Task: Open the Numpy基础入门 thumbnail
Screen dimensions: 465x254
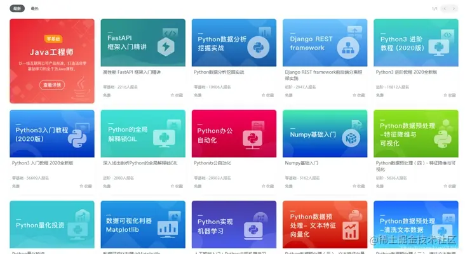Action: click(x=325, y=134)
